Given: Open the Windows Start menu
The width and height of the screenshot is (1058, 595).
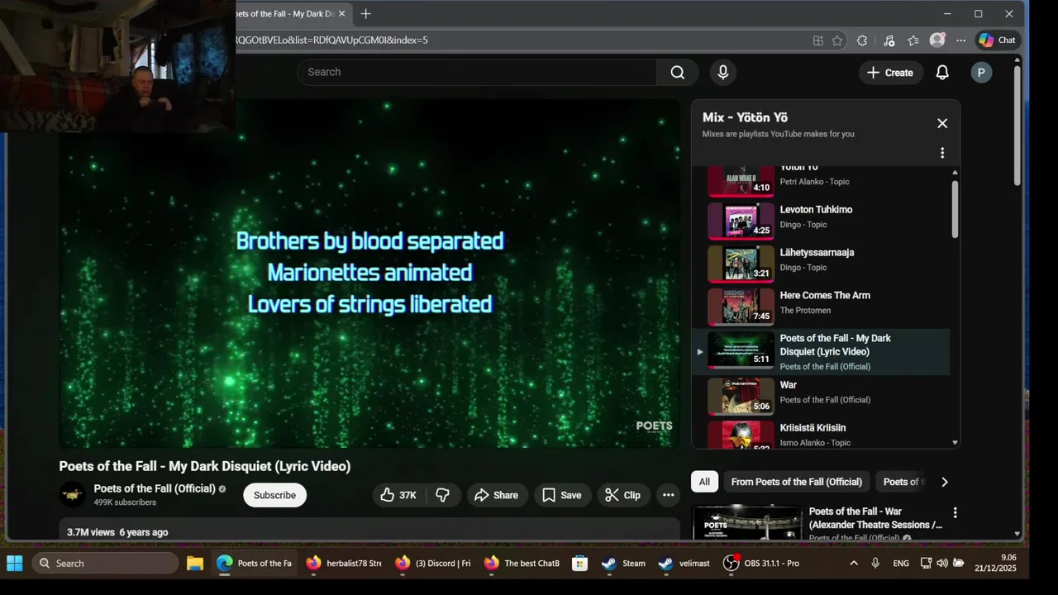Looking at the screenshot, I should tap(15, 564).
